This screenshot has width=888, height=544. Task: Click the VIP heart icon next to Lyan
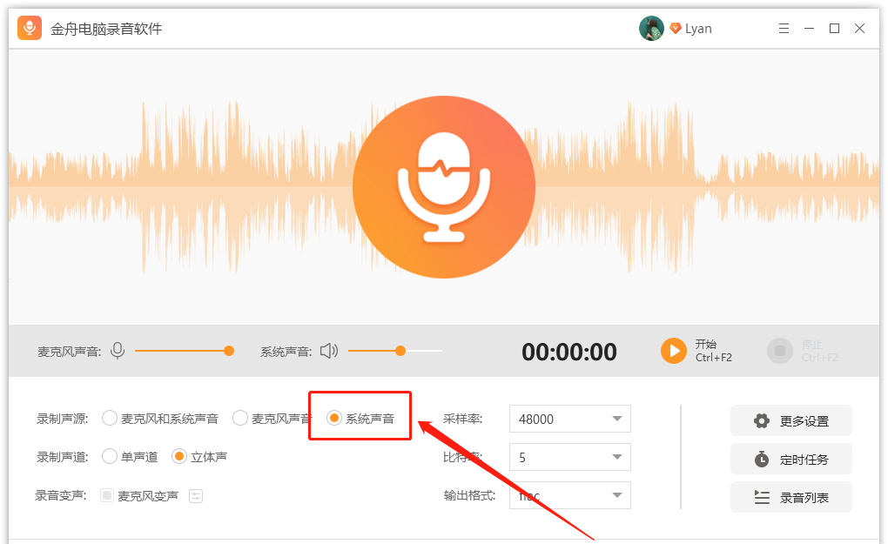(676, 27)
